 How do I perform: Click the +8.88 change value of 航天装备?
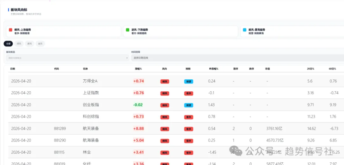coord(138,129)
